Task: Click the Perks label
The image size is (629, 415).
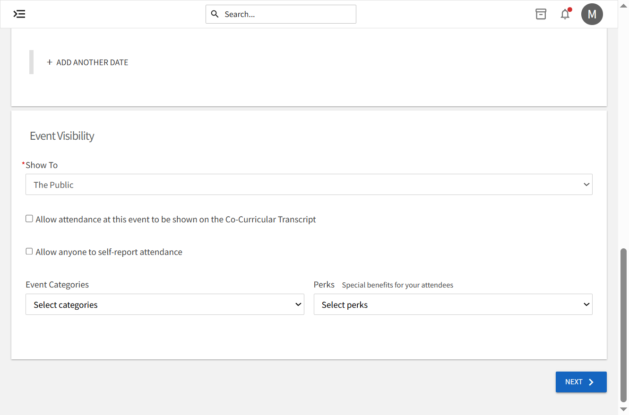Action: [324, 285]
